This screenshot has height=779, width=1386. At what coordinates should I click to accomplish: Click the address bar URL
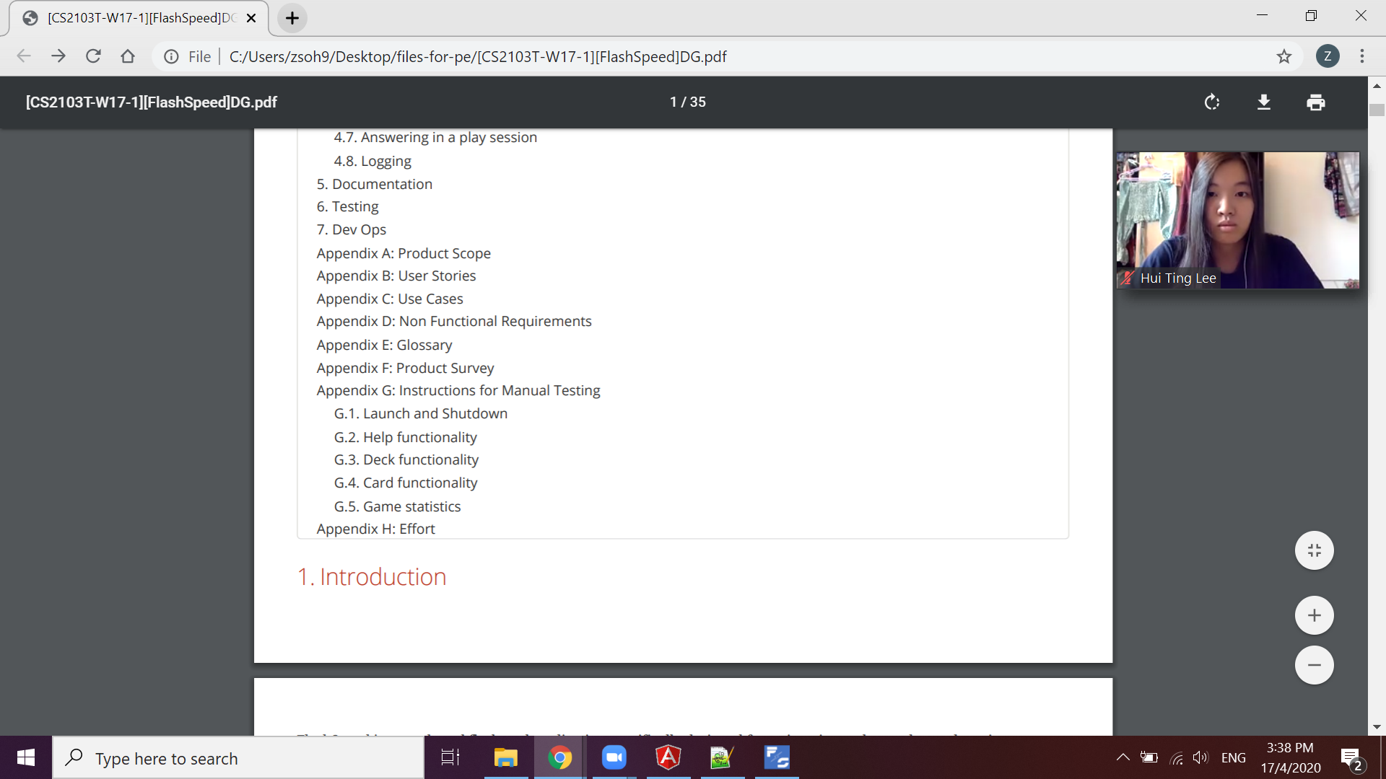click(477, 56)
